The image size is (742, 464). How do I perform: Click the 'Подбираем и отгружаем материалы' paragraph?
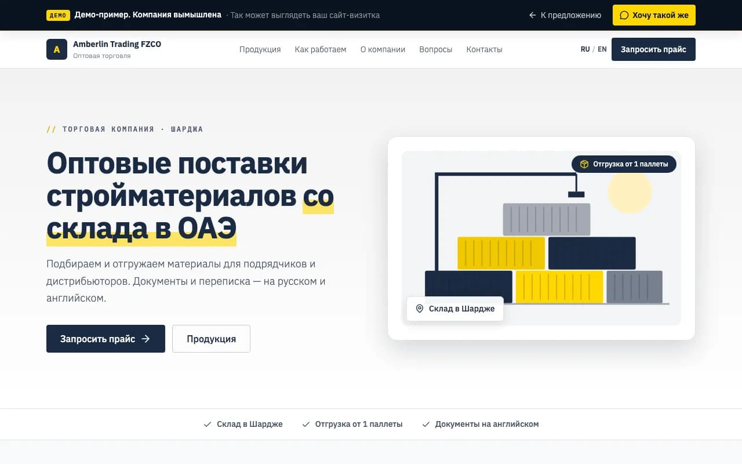(x=186, y=281)
